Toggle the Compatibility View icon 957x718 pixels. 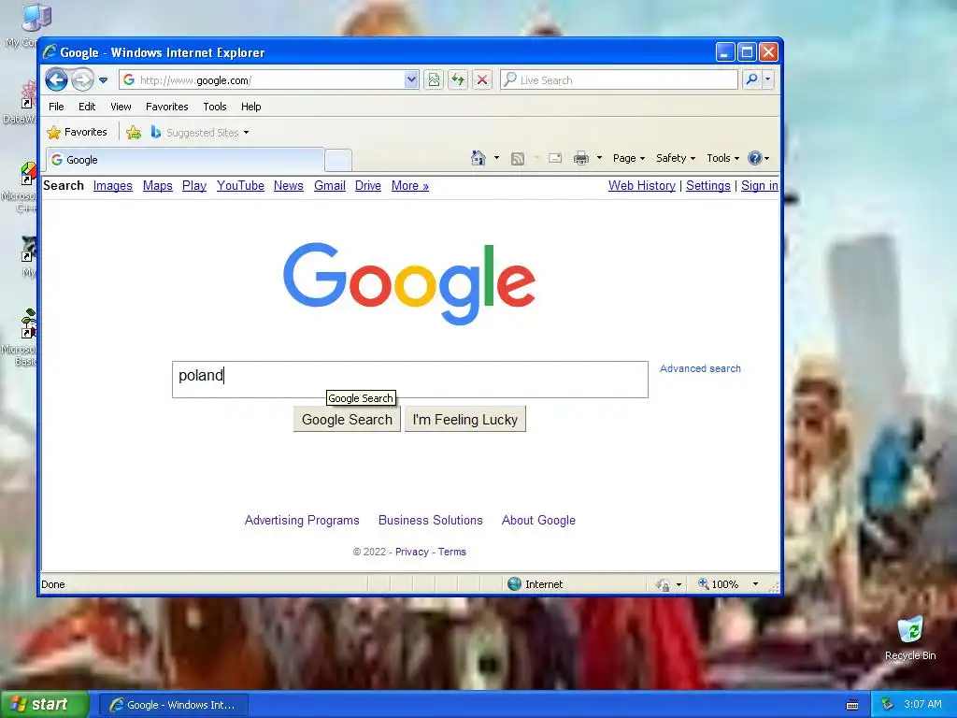[x=434, y=80]
